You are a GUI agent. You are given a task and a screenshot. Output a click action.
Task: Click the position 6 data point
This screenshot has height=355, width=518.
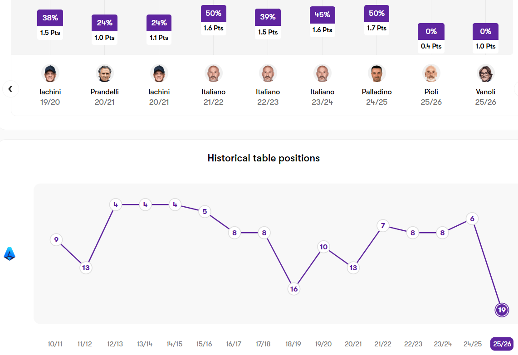click(x=472, y=219)
